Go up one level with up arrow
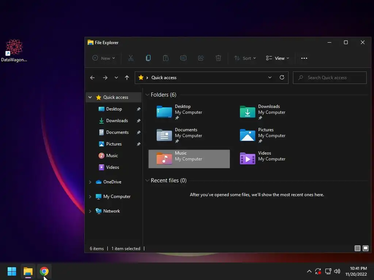 tap(127, 78)
